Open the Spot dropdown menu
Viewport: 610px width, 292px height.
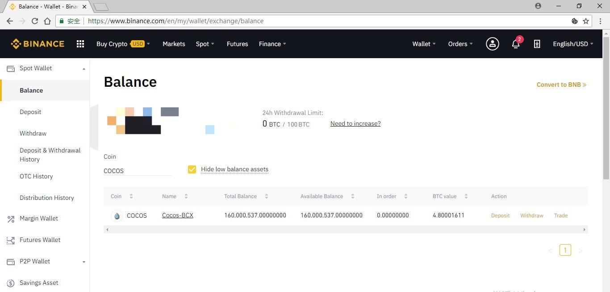tap(205, 44)
